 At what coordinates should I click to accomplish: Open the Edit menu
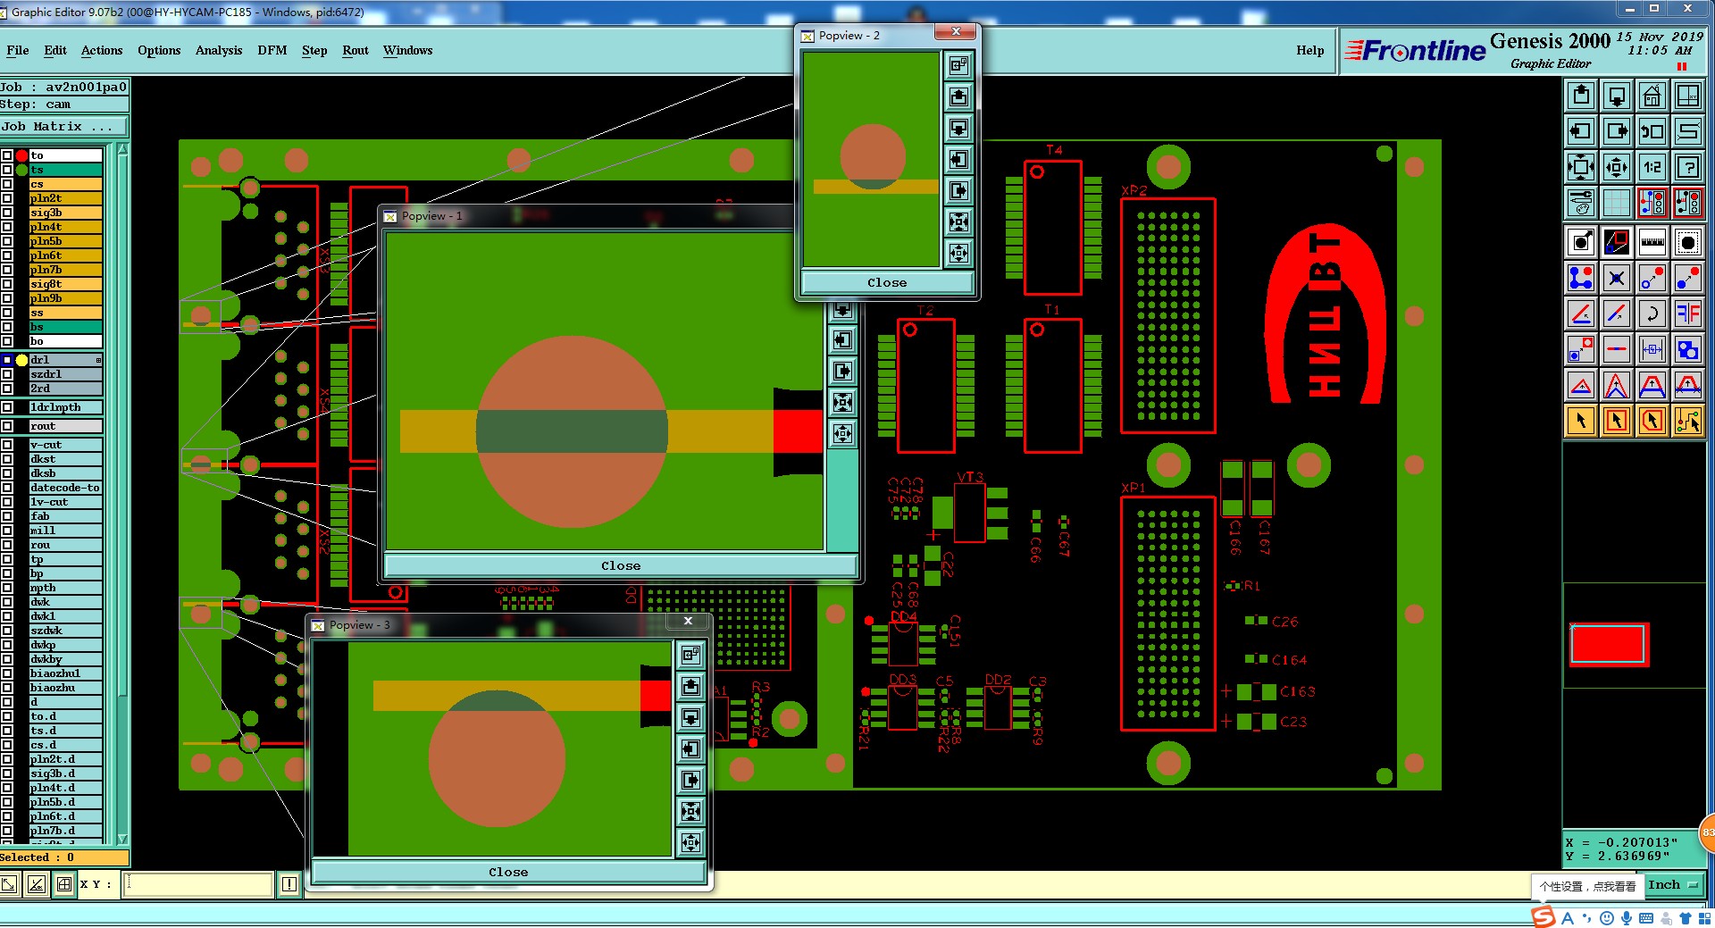click(x=55, y=51)
